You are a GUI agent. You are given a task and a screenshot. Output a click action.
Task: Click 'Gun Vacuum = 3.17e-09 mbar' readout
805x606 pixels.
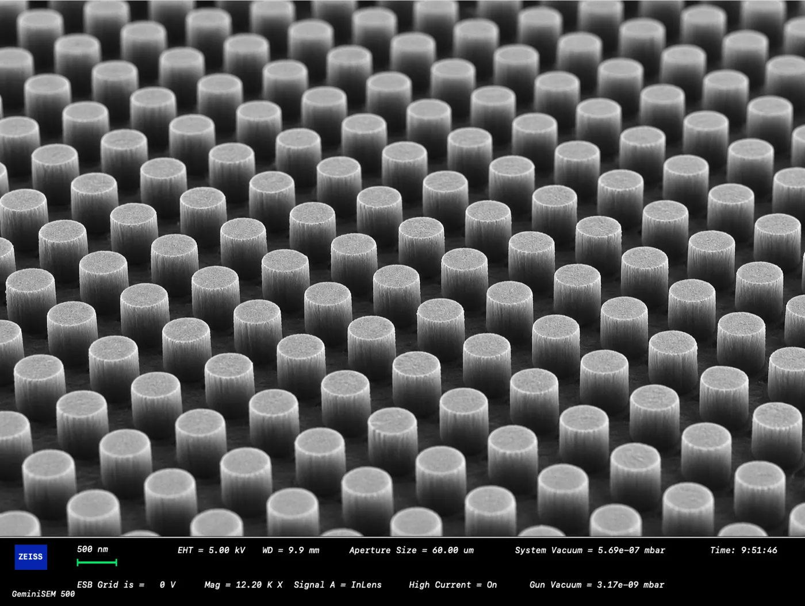(597, 585)
